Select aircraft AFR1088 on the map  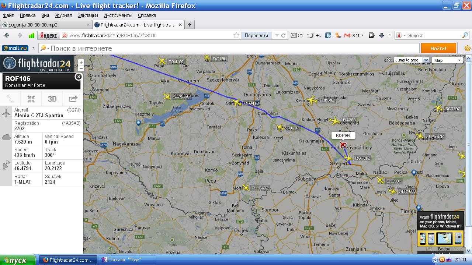[x=392, y=191]
